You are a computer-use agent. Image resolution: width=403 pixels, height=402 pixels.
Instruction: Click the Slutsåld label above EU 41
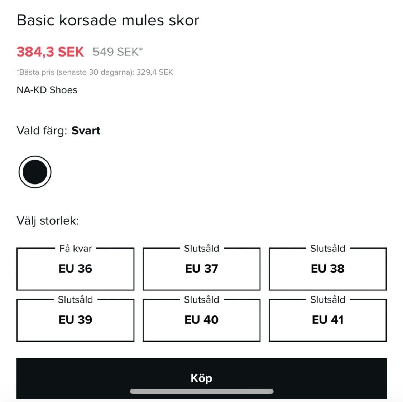click(x=327, y=300)
